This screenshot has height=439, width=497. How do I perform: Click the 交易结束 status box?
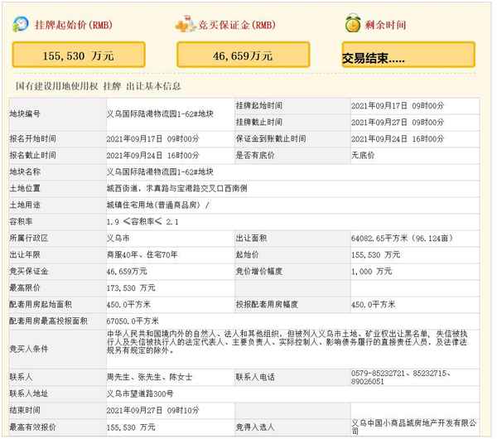point(408,56)
